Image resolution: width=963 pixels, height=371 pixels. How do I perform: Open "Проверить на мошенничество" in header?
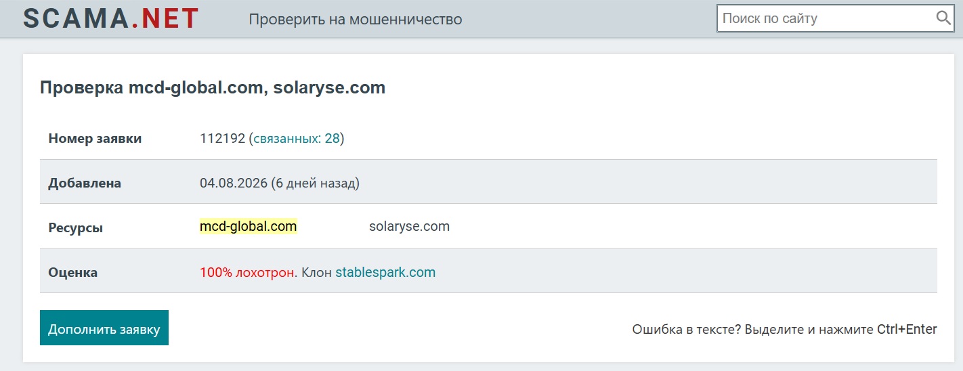coord(356,20)
